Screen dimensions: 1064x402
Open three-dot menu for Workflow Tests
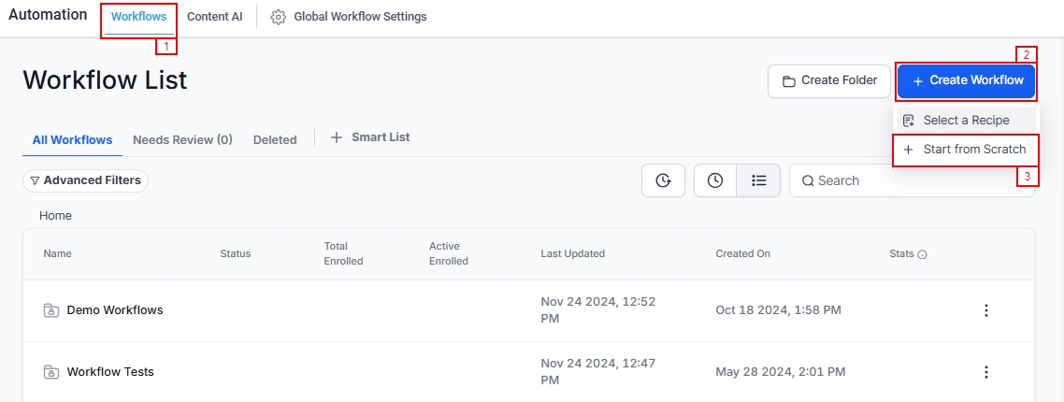point(985,372)
